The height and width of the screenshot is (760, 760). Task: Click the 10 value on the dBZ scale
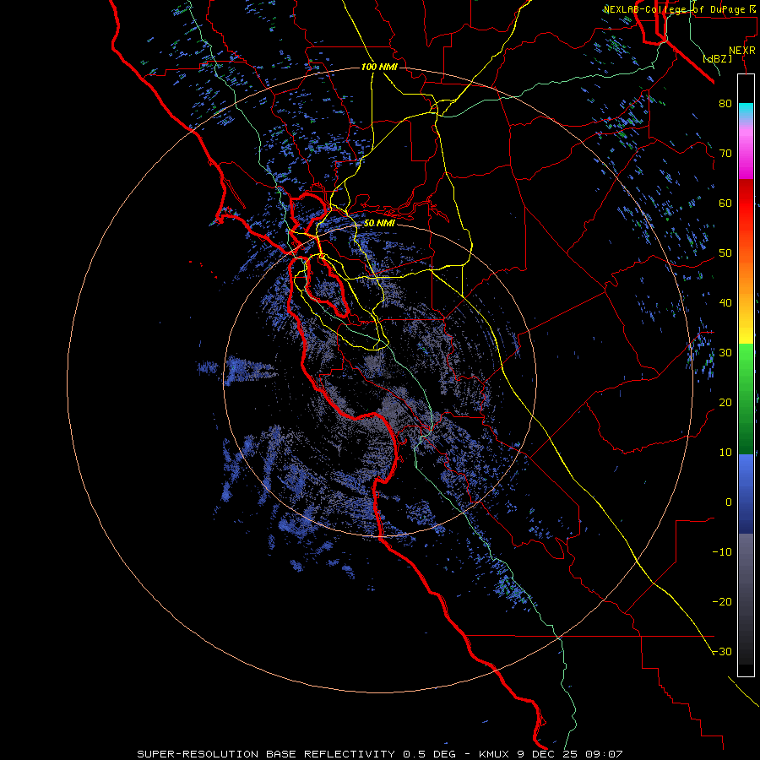[725, 453]
